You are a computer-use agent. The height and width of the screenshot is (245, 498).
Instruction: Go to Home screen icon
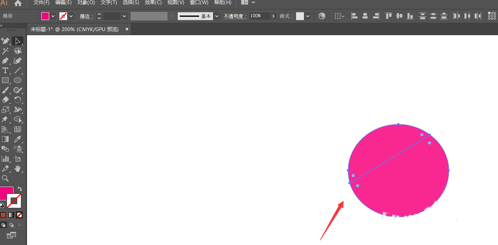[x=18, y=3]
